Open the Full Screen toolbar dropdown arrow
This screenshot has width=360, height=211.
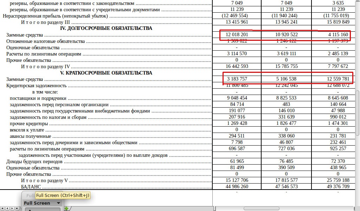click(x=58, y=203)
